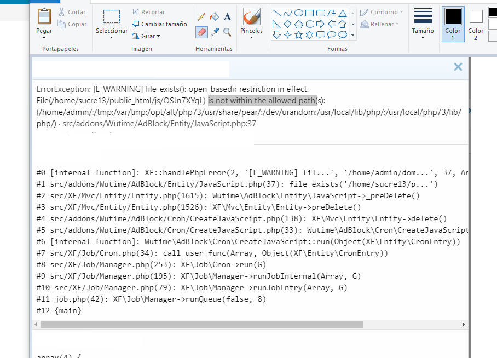The height and width of the screenshot is (358, 497).
Task: Expand the Formas shapes gallery
Action: (x=352, y=35)
